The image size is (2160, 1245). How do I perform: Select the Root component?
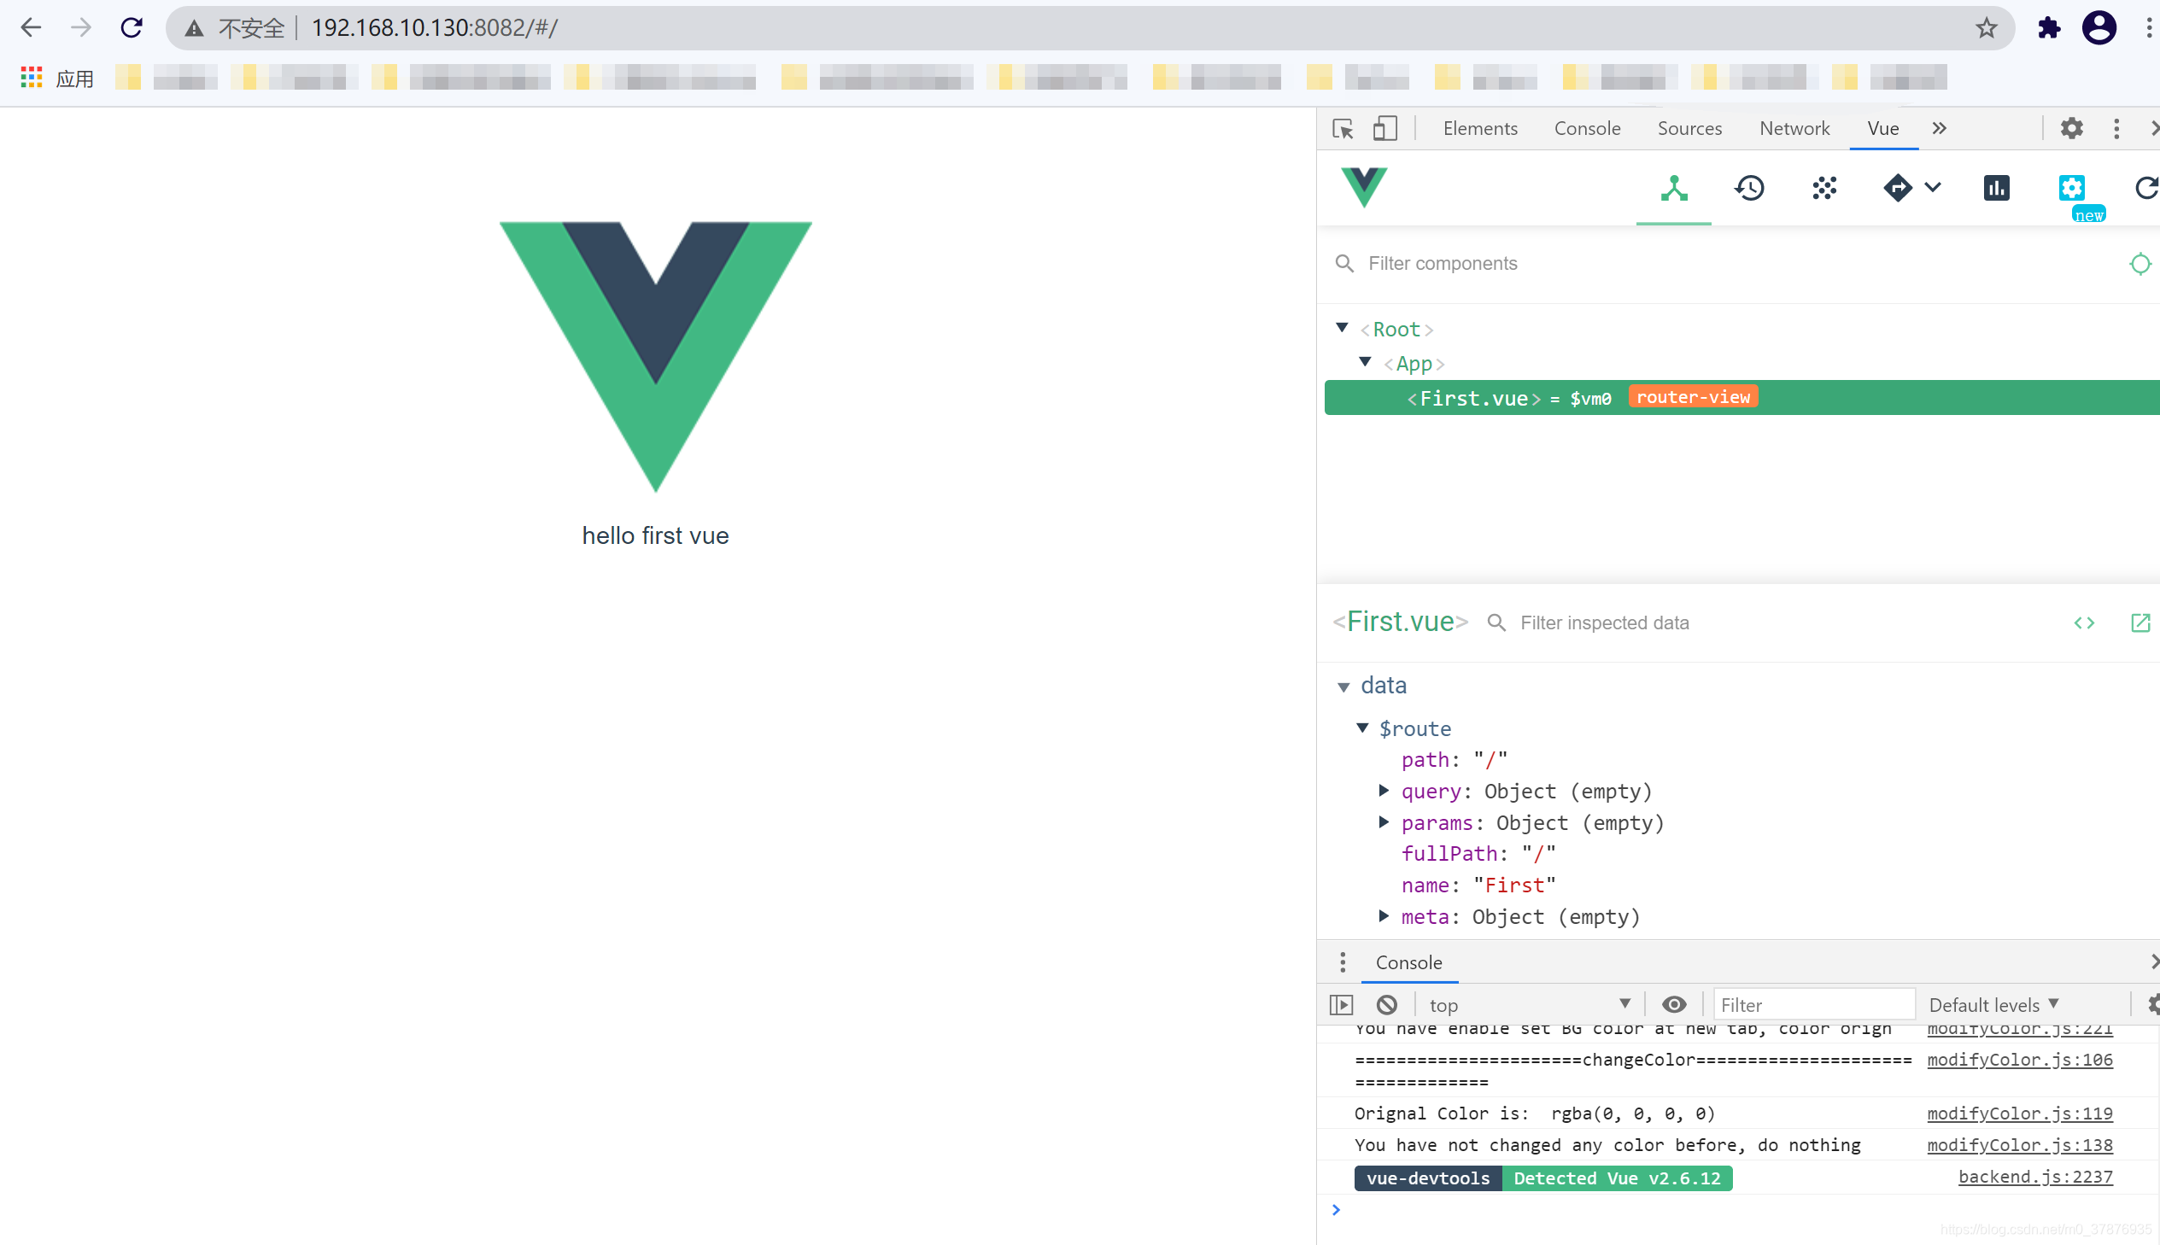(x=1396, y=330)
